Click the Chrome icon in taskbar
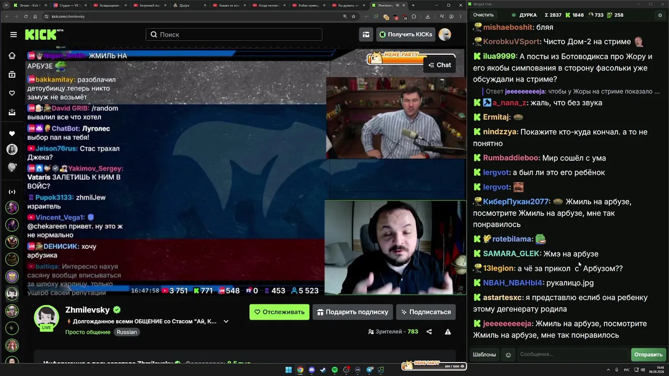The width and height of the screenshot is (669, 376). (300, 370)
